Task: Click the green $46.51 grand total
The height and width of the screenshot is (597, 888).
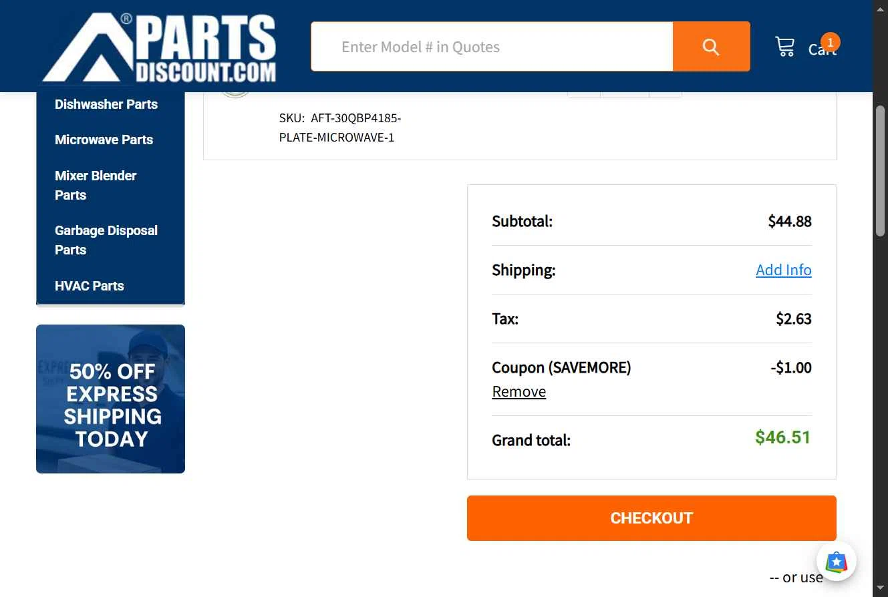Action: [783, 437]
